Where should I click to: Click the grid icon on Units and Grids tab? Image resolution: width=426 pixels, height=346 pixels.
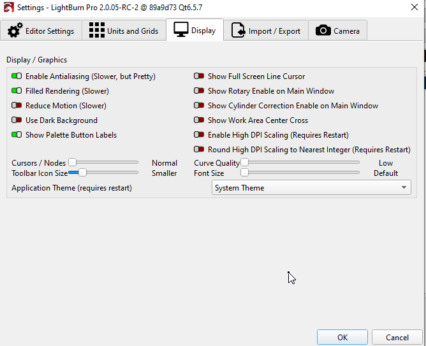96,31
